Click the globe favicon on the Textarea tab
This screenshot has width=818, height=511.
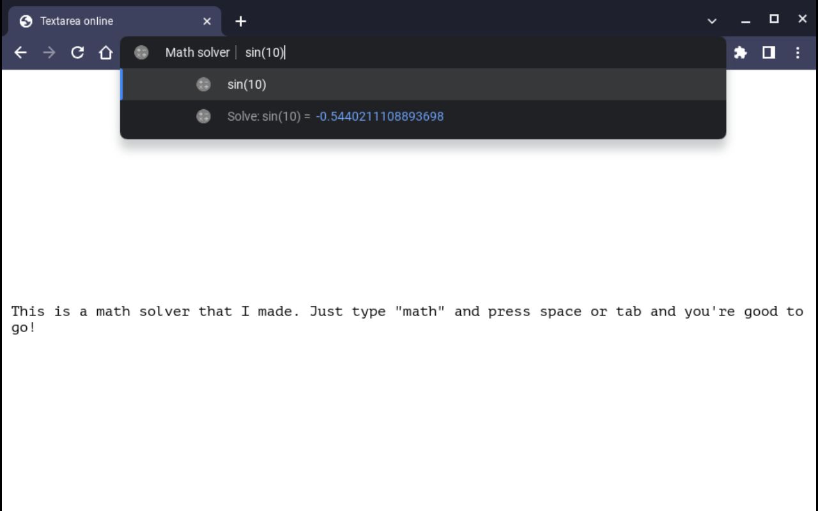[25, 20]
